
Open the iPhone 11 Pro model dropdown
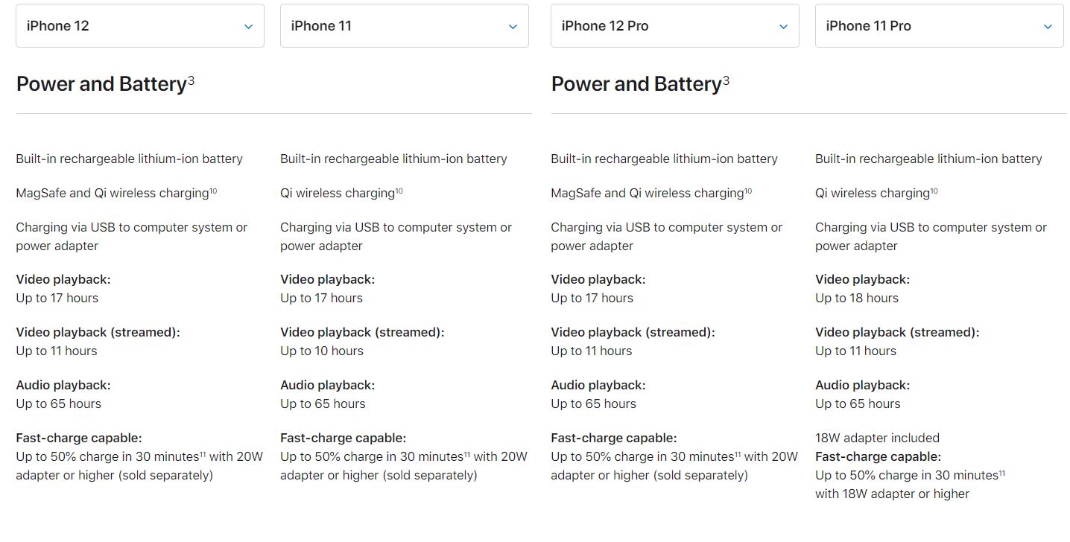[x=939, y=26]
